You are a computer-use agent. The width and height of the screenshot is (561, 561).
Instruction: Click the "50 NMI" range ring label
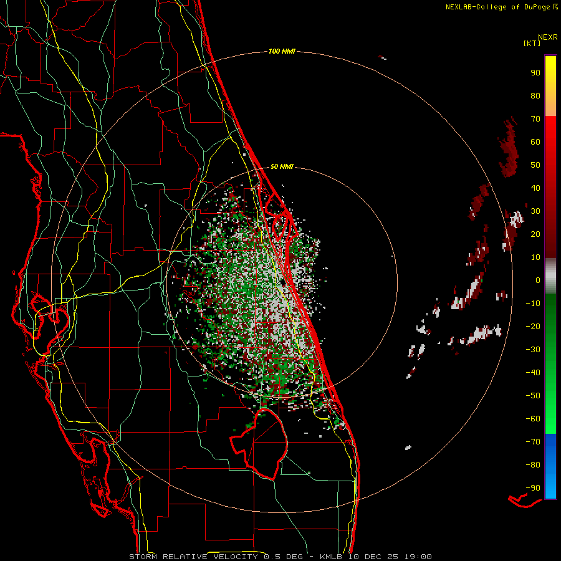(x=282, y=166)
